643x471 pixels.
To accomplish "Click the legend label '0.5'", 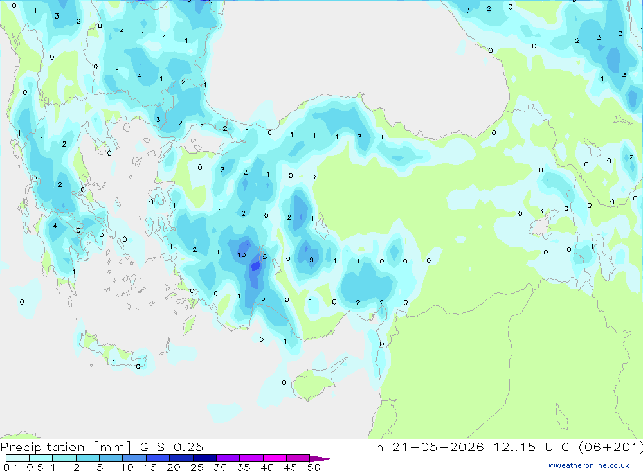I will click(35, 467).
